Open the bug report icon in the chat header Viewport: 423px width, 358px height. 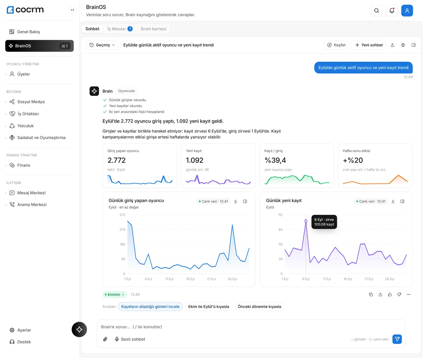pos(403,45)
